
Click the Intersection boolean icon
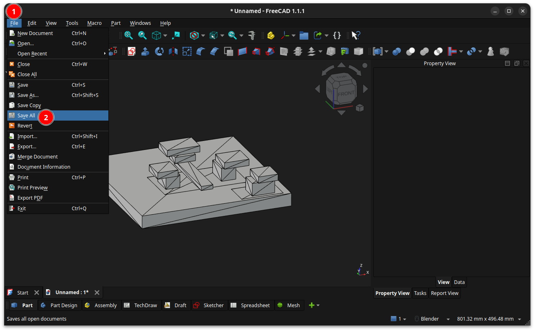pos(438,51)
